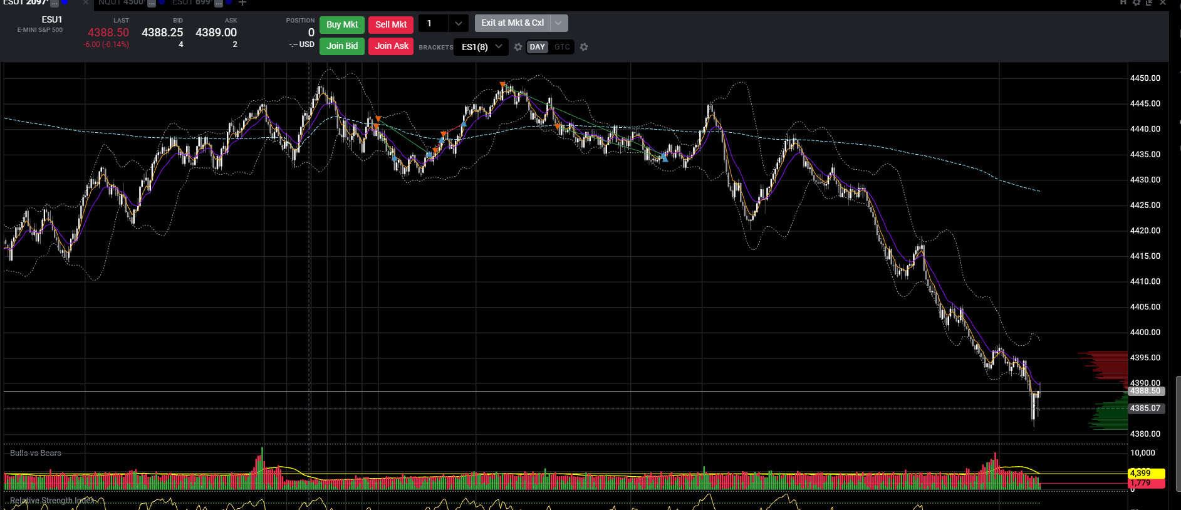1181x510 pixels.
Task: Expand the Exit at Mkt & Cxl dropdown arrow
Action: pos(559,23)
